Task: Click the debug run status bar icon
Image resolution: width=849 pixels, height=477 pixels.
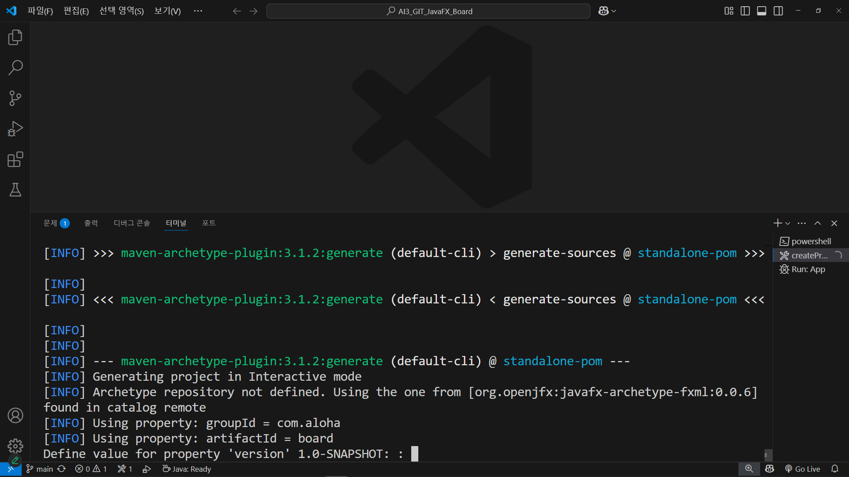Action: tap(147, 469)
